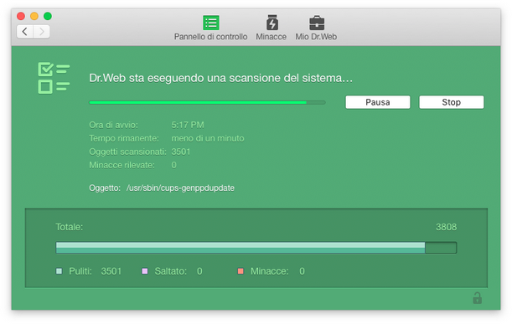512x324 pixels.
Task: Click the Saltato: 0 legend label
Action: [178, 271]
